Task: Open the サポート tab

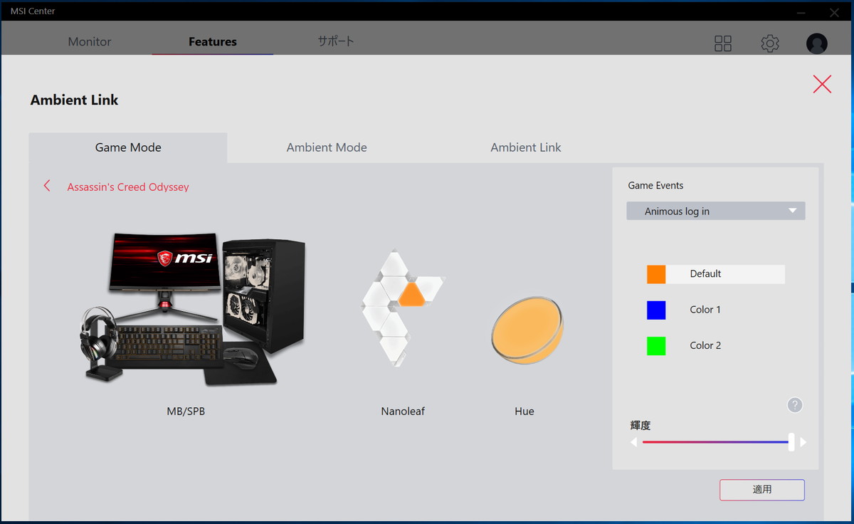Action: pos(336,41)
